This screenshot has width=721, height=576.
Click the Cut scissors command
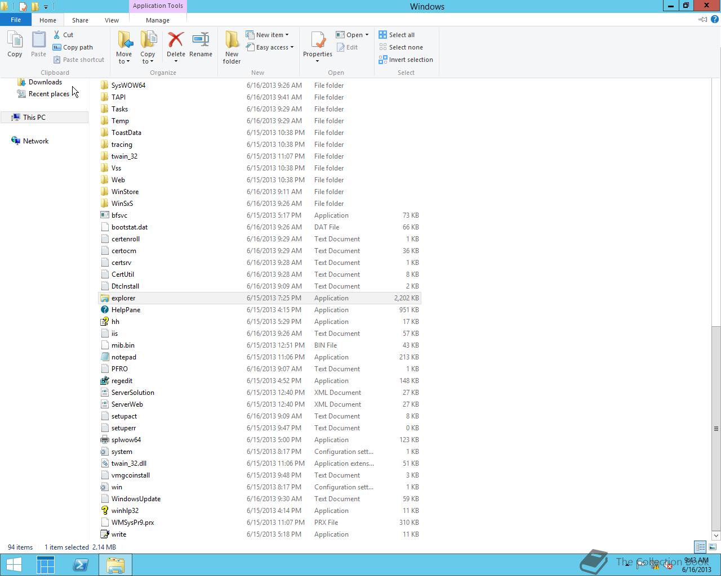tap(63, 35)
